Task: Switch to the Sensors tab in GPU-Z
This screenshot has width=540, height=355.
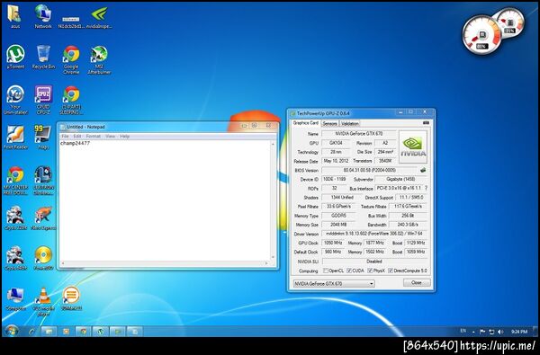Action: pyautogui.click(x=330, y=123)
